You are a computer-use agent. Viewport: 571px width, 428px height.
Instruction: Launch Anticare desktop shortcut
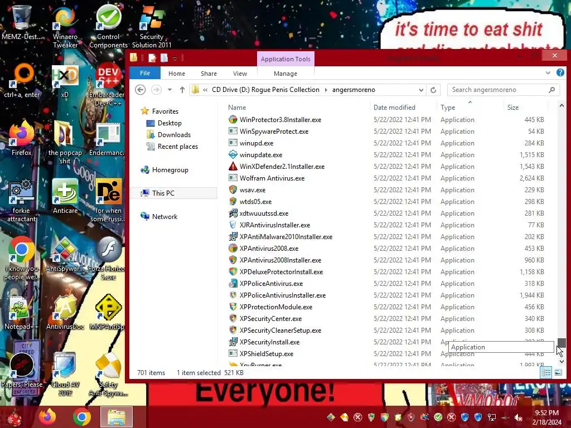65,196
